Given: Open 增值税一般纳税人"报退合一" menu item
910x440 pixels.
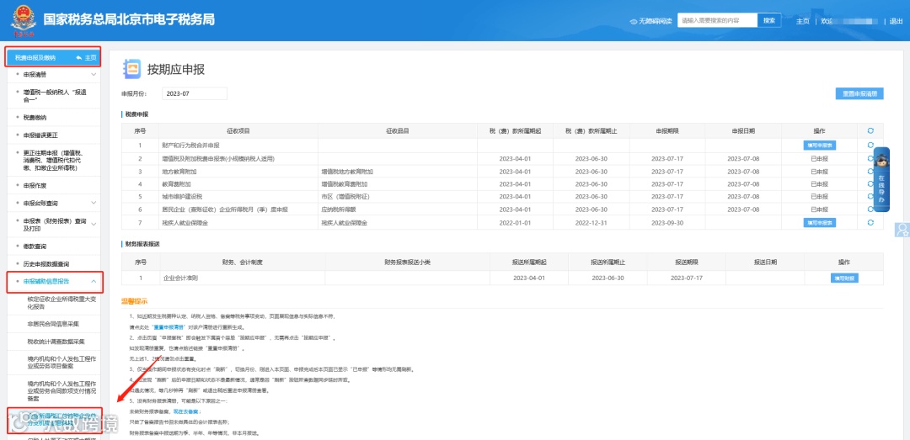Looking at the screenshot, I should coord(54,96).
